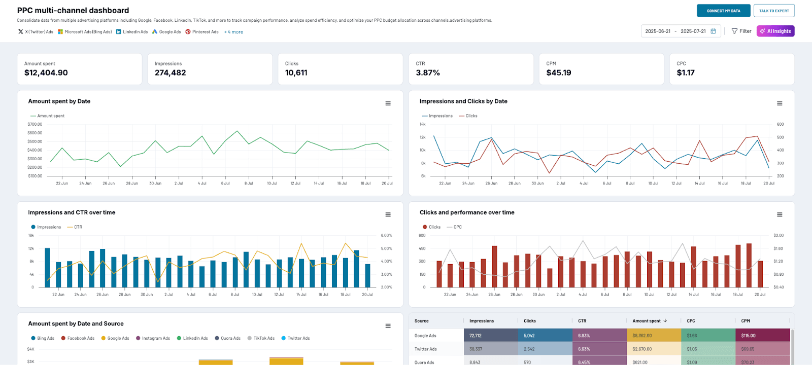Click the Google Ads logo icon
The height and width of the screenshot is (365, 812).
155,31
